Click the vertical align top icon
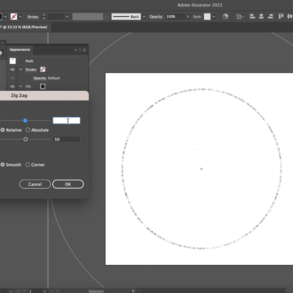This screenshot has width=293, height=293. click(281, 17)
